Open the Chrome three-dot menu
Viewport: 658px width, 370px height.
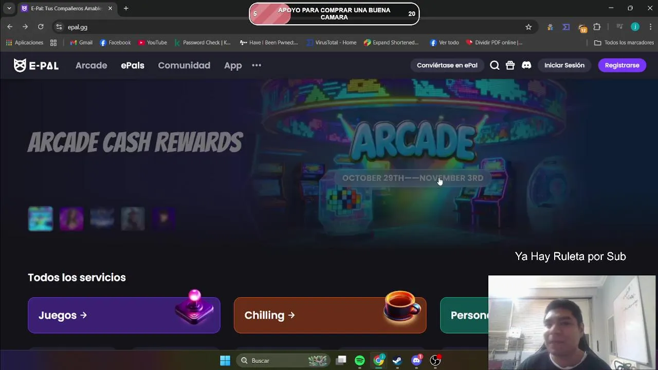click(x=650, y=27)
